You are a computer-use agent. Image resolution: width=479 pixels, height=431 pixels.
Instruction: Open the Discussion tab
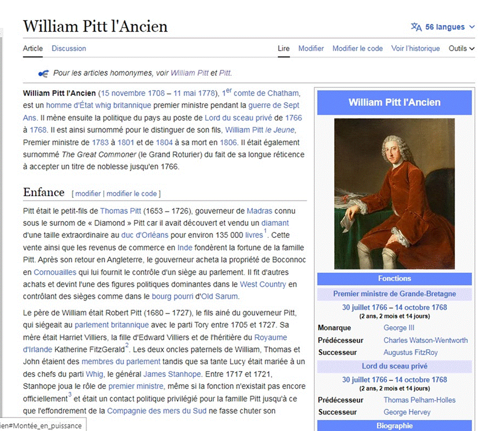(69, 49)
